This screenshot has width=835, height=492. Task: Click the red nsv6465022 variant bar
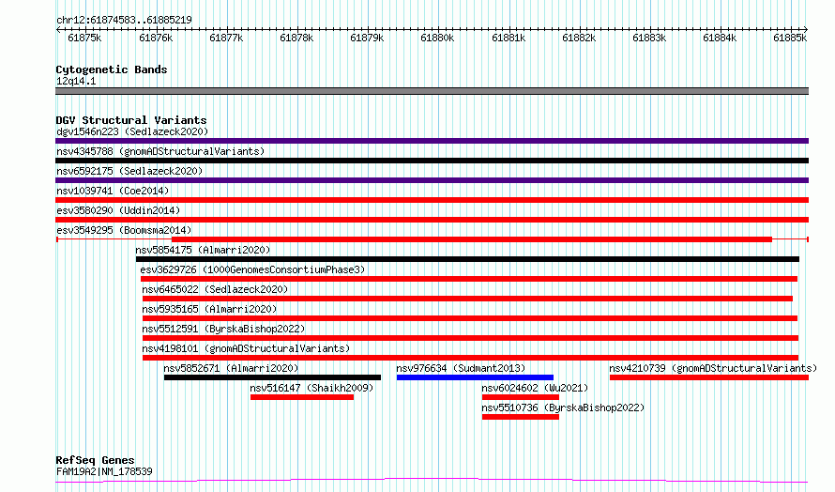pos(467,299)
